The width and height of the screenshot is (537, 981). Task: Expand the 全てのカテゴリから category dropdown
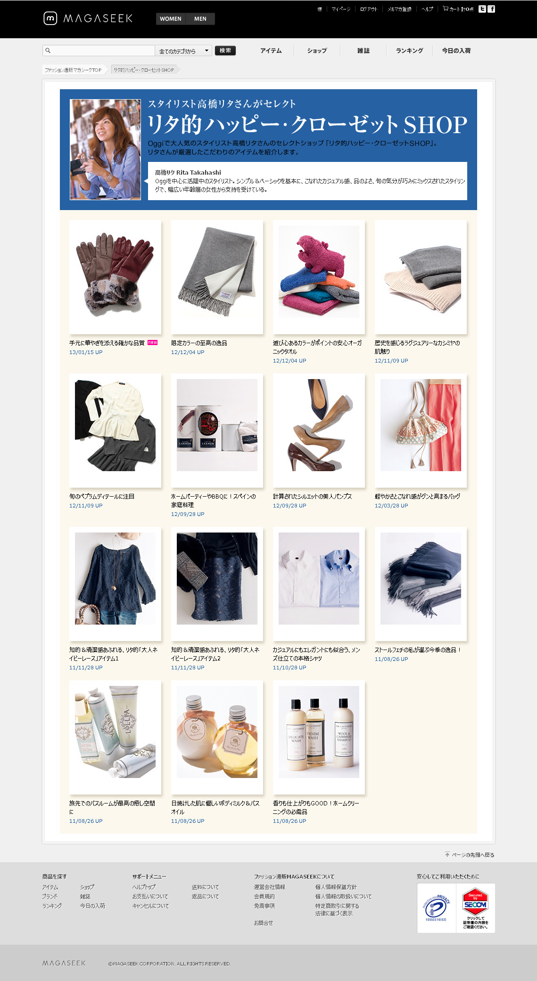pos(184,51)
